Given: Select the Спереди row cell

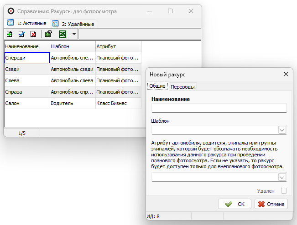Looking at the screenshot, I should [x=27, y=58].
